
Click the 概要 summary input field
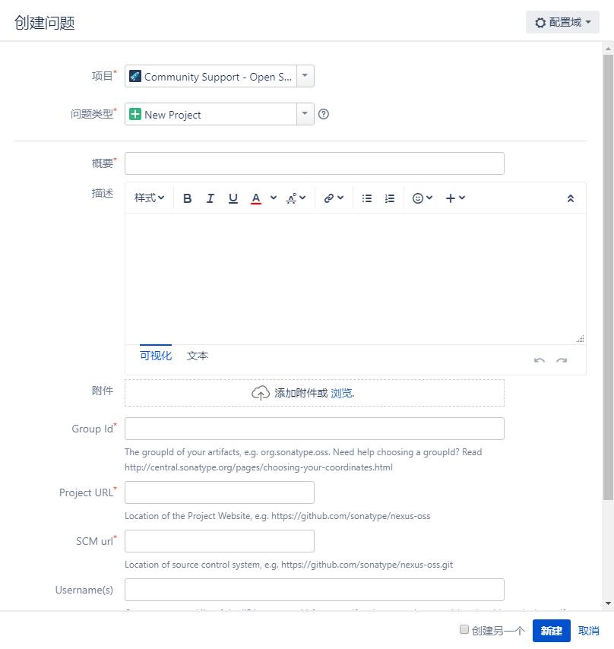click(x=314, y=163)
